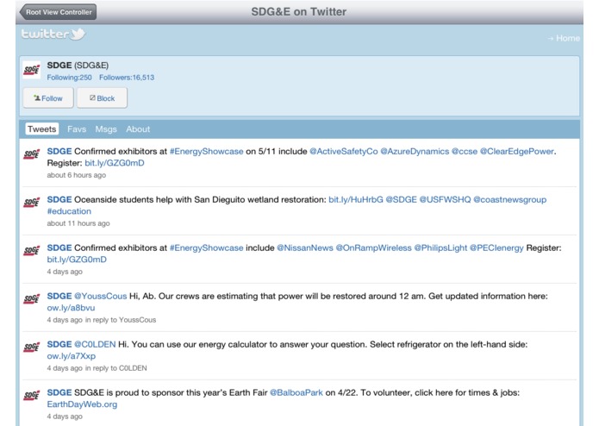Screen dimensions: 599x426
Task: Open the @ClearEdgePower mention
Action: click(x=517, y=151)
